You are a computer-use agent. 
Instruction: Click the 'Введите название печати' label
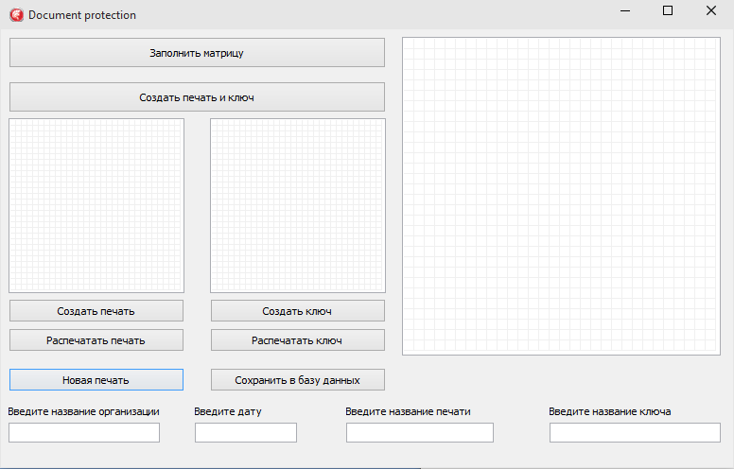point(409,411)
